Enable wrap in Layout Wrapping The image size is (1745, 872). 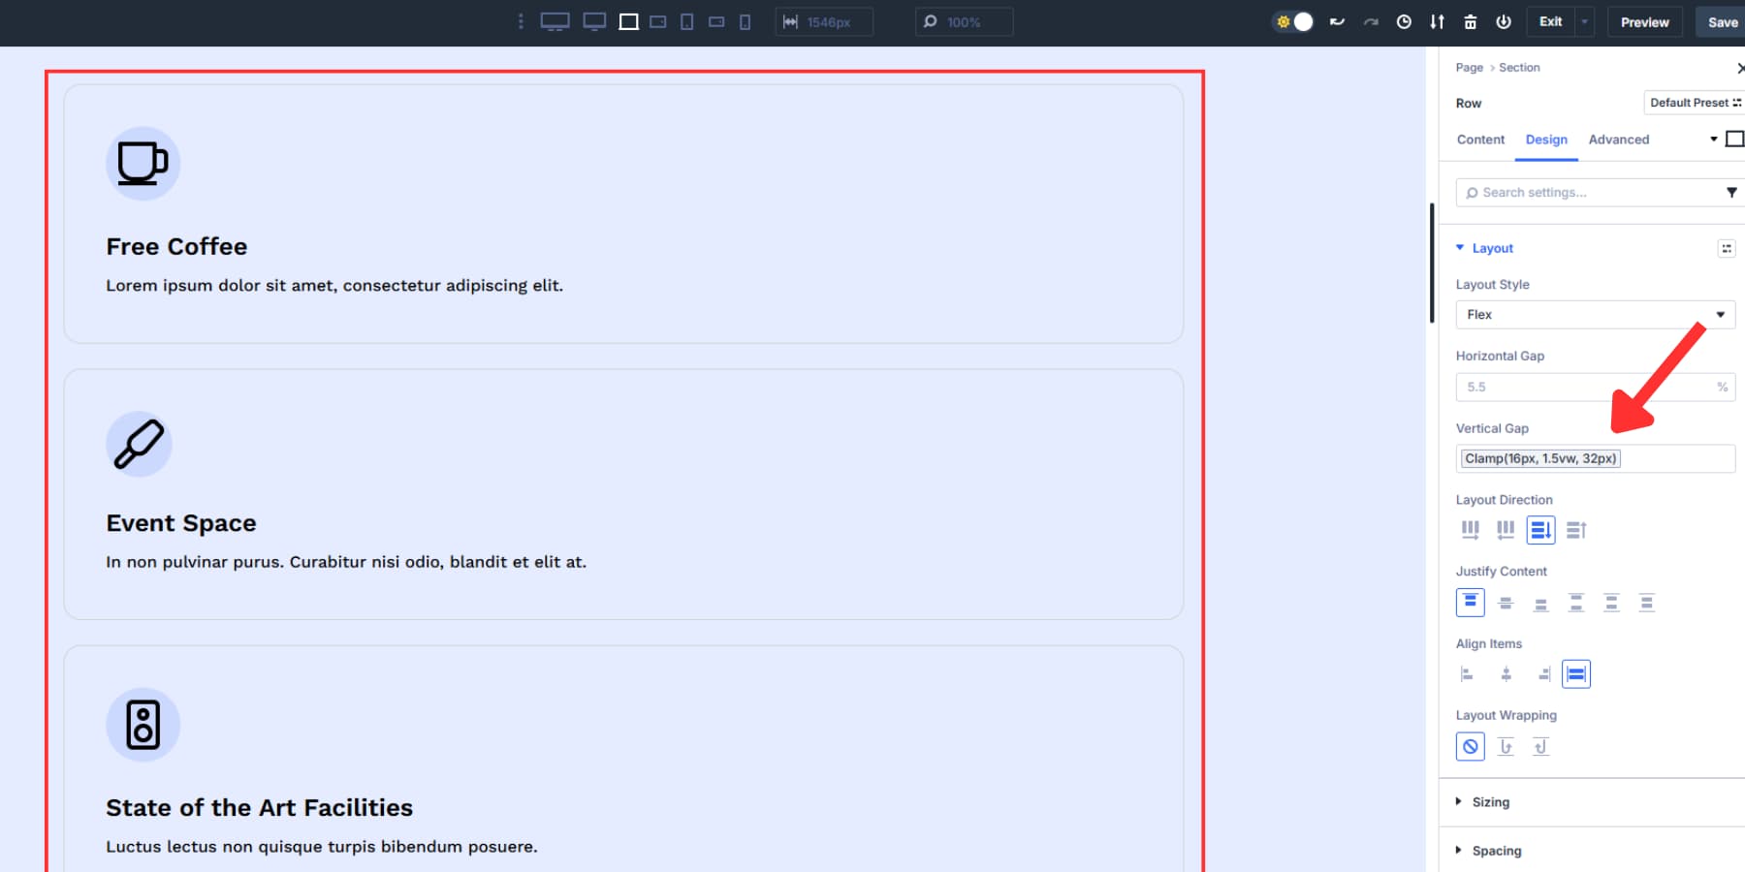(x=1507, y=746)
